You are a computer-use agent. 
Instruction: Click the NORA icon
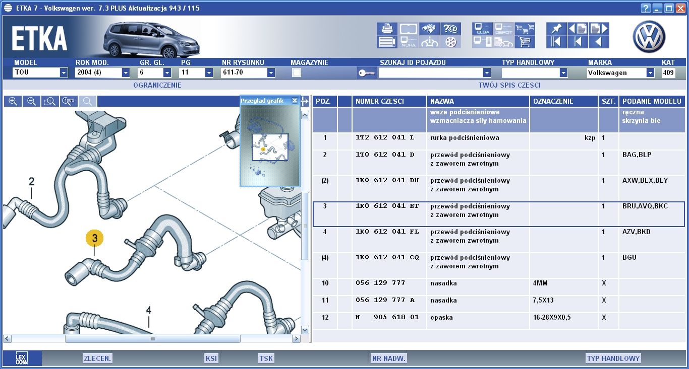(408, 42)
